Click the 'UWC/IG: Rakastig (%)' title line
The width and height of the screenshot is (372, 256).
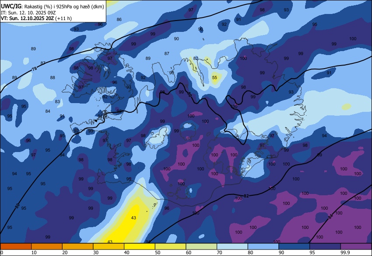tap(53, 7)
